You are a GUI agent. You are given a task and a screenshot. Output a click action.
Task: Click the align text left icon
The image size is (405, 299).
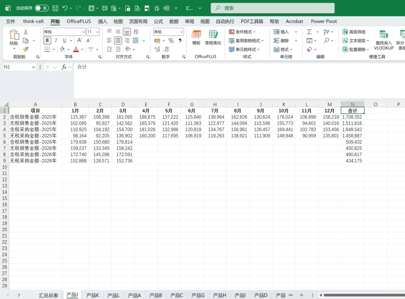(x=109, y=40)
